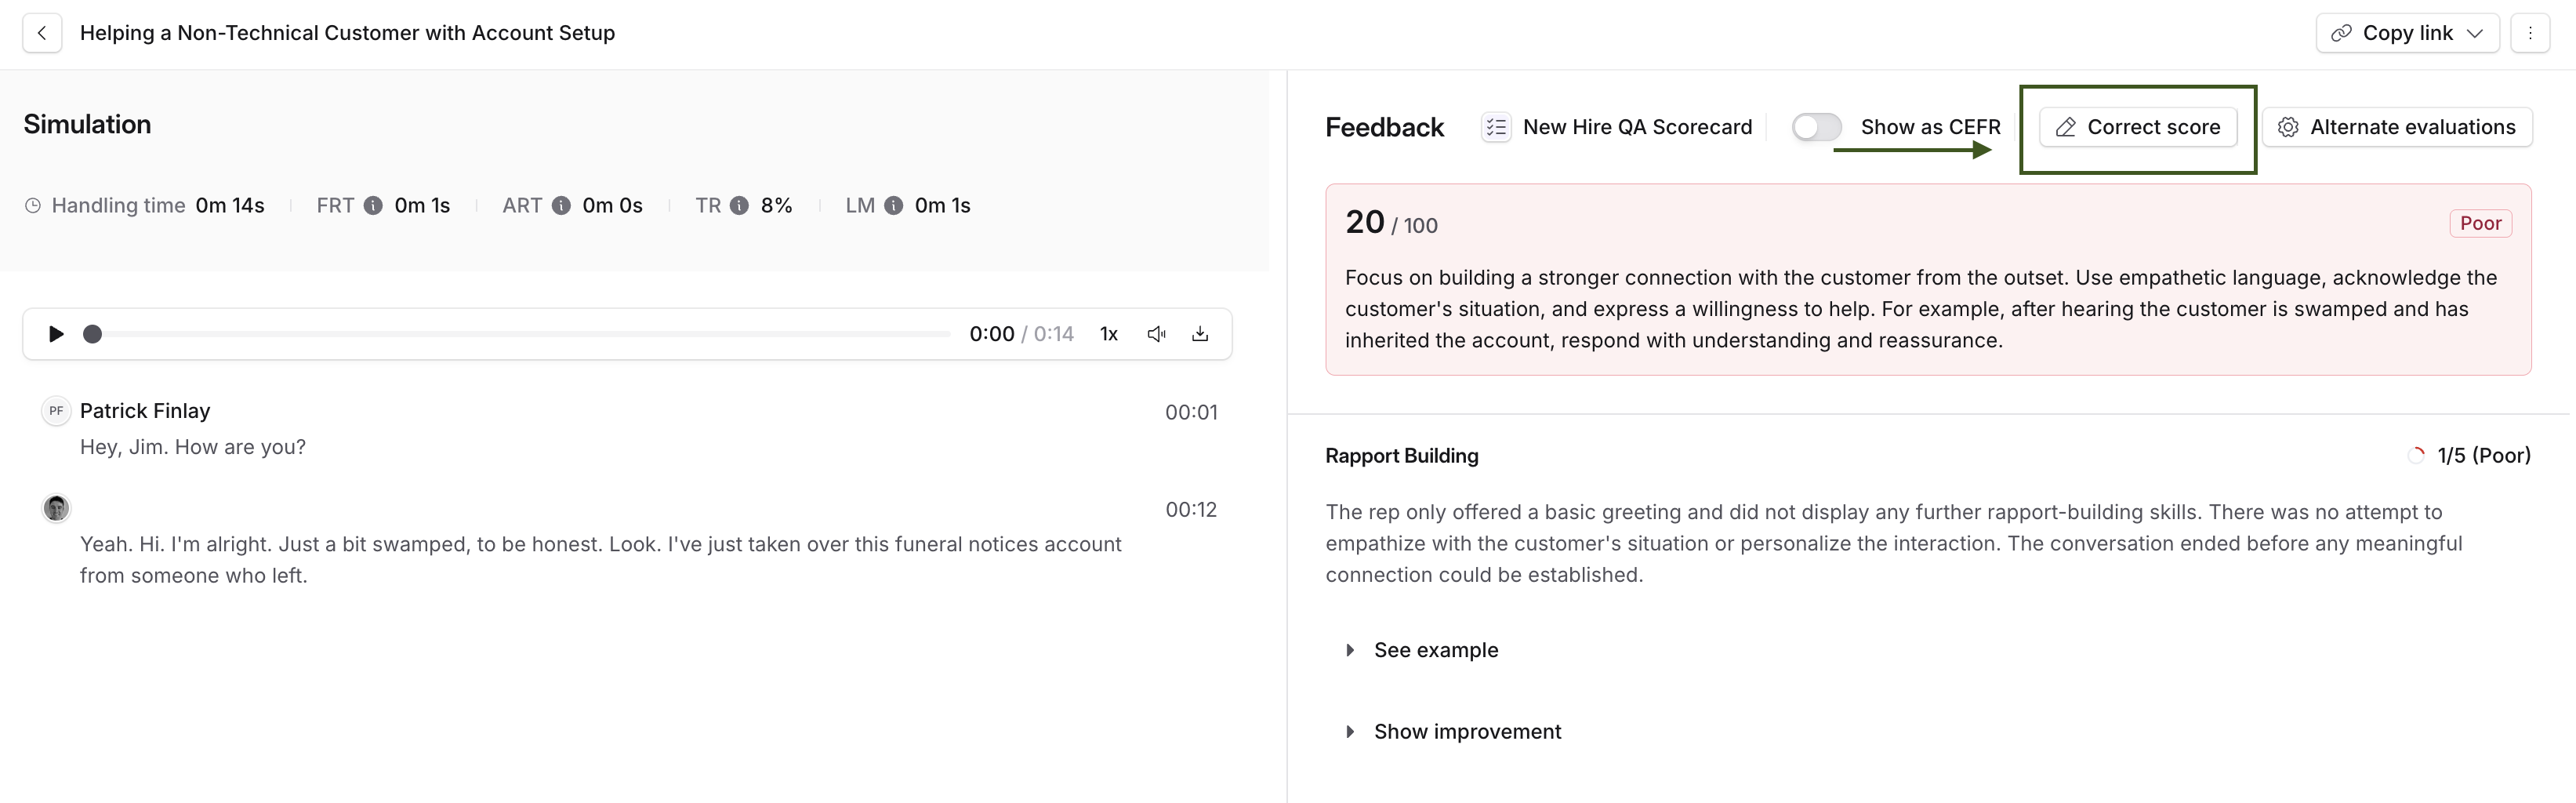Click the Handling time 0m 14s value
This screenshot has height=803, width=2576.
[x=230, y=205]
